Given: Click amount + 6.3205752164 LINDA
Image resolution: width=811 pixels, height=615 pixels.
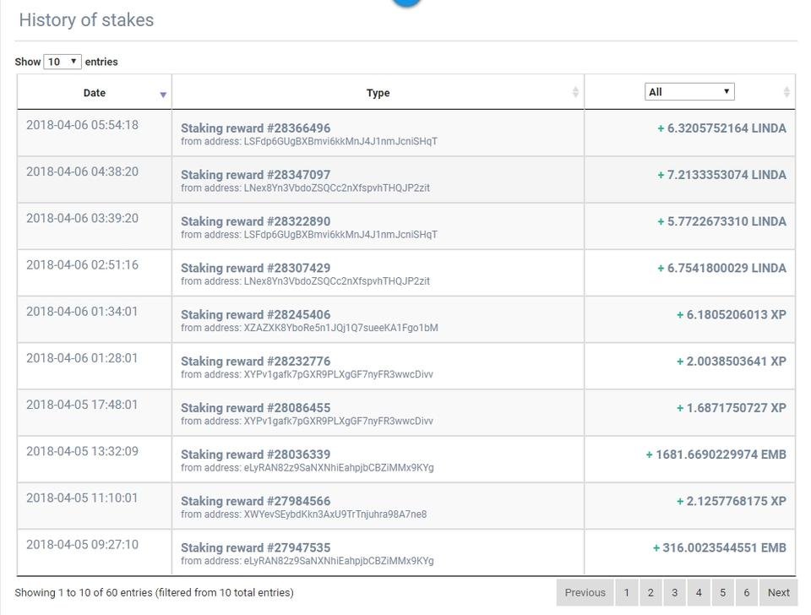Looking at the screenshot, I should click(x=721, y=128).
